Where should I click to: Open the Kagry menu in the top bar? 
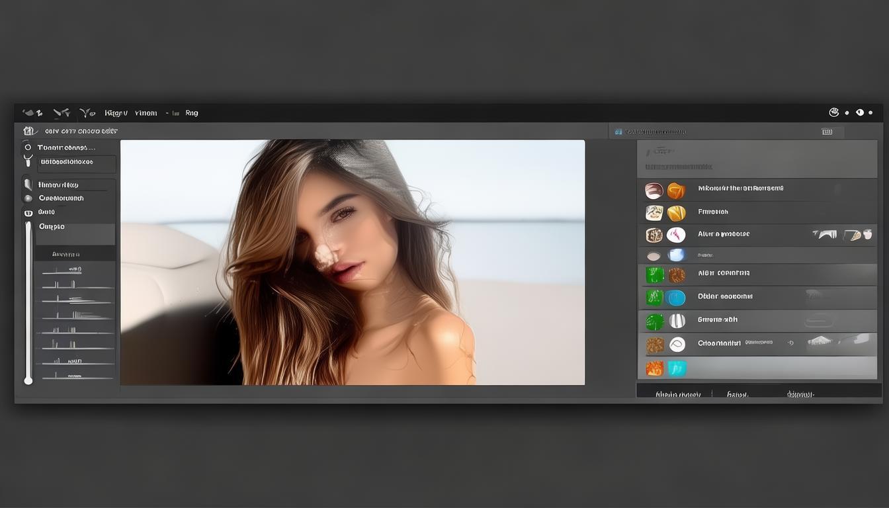116,113
